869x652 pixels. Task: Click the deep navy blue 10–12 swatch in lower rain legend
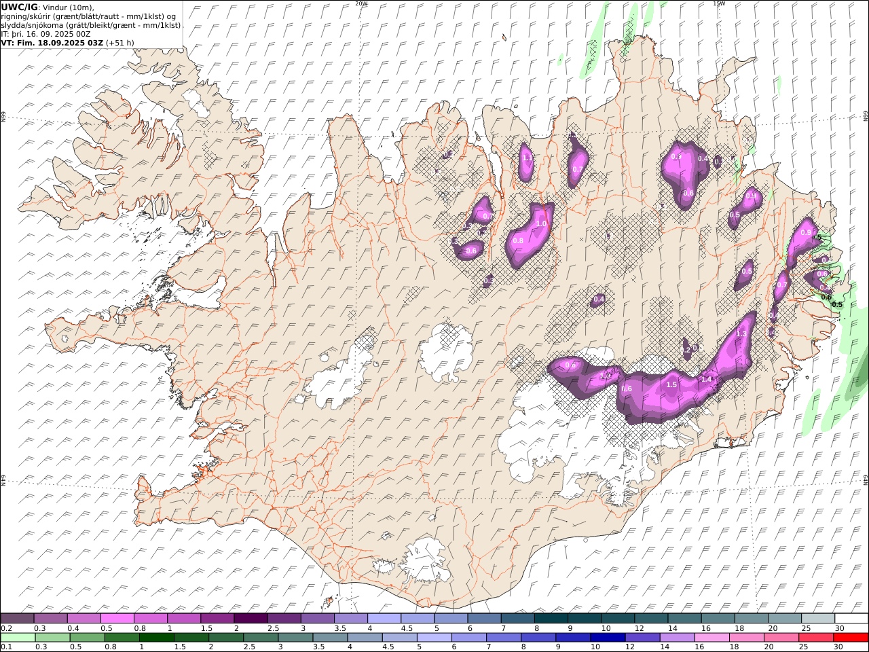point(608,637)
